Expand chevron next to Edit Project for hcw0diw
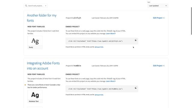192x108 pixels. tap(164, 66)
